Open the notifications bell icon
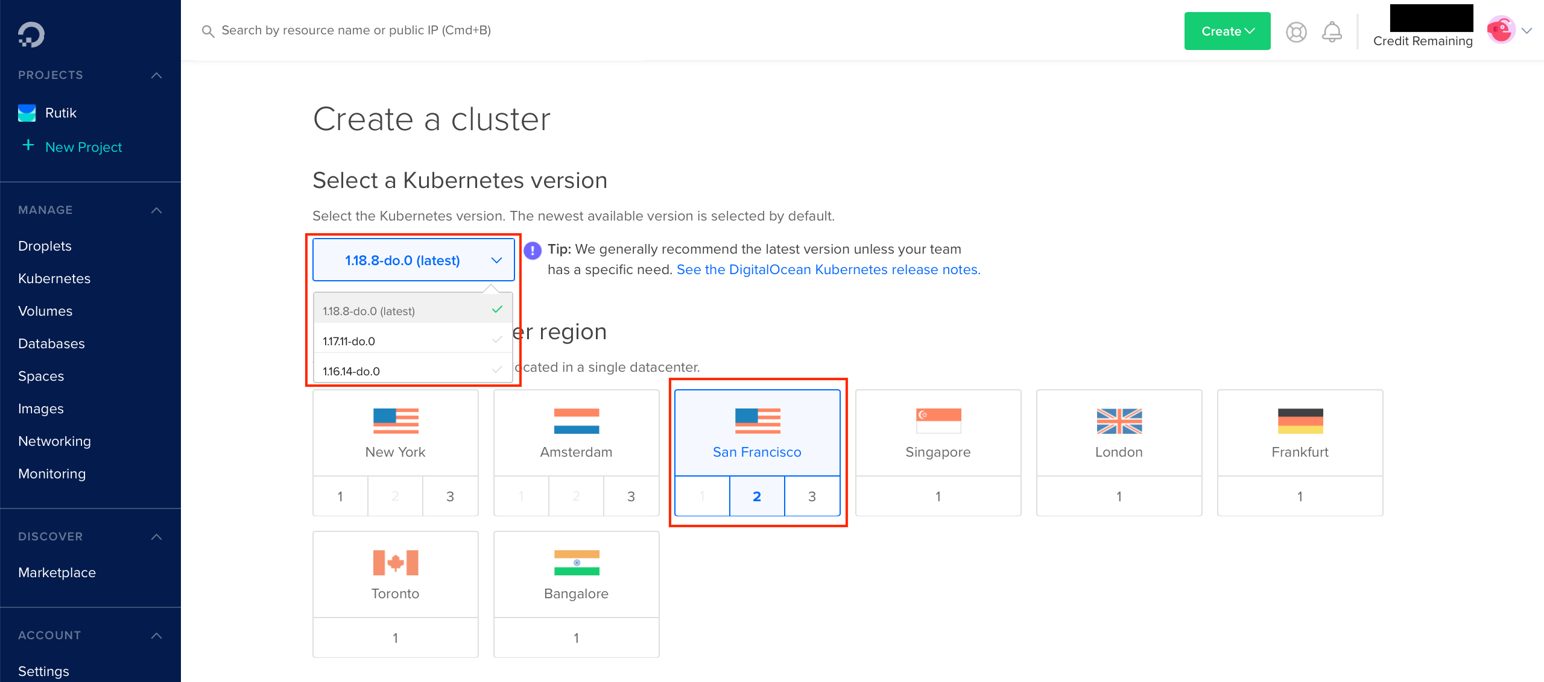Viewport: 1544px width, 682px height. [1332, 31]
